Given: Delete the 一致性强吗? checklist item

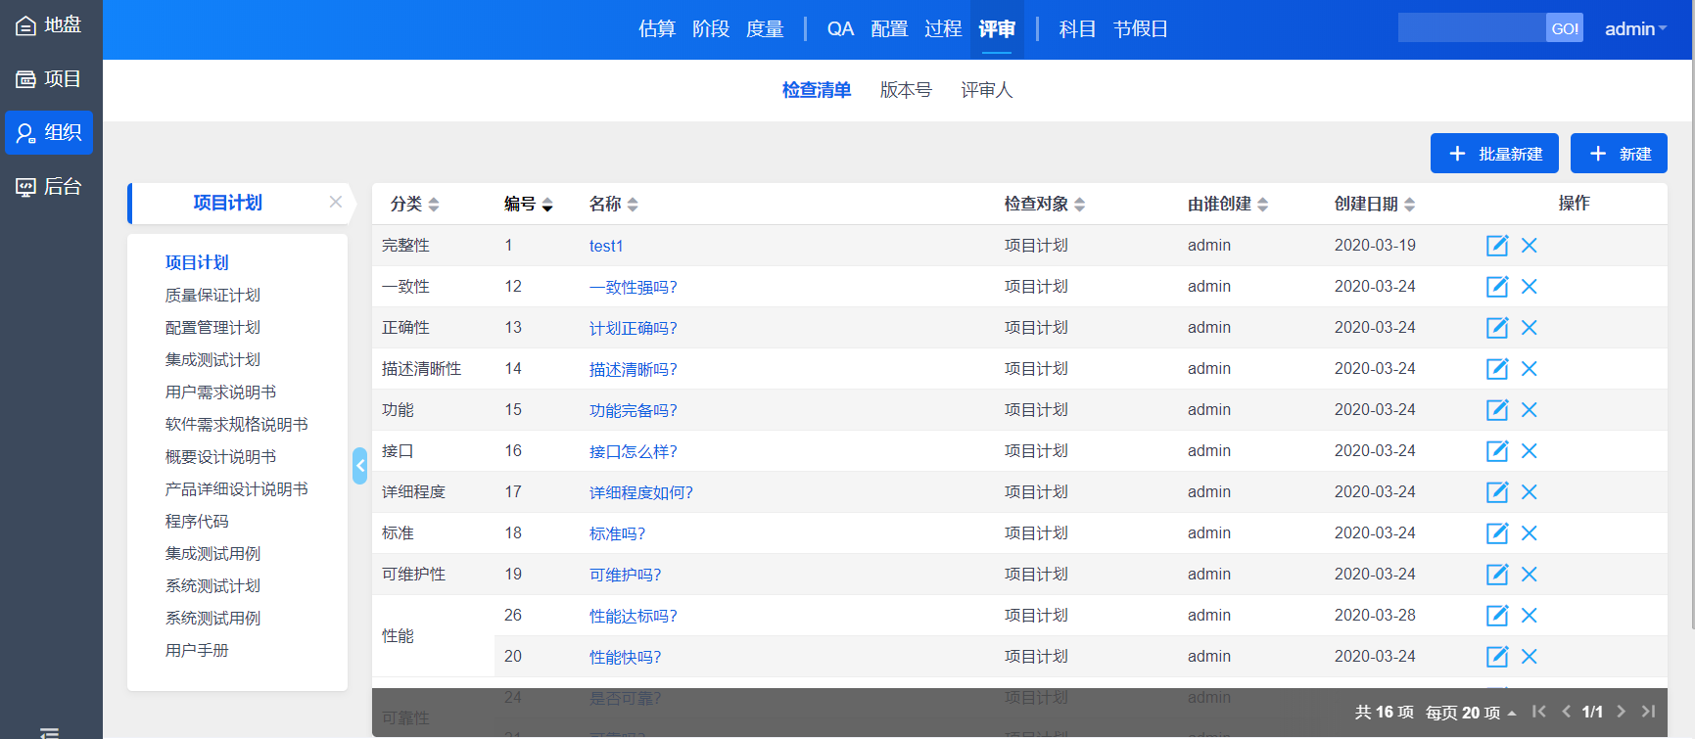Looking at the screenshot, I should click(x=1530, y=287).
